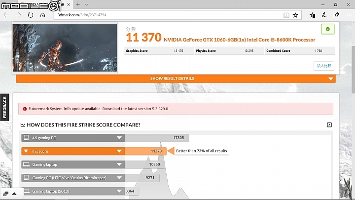Viewport: 355px width, 200px height.
Task: Click the 加入比較 compare button
Action: (x=324, y=66)
